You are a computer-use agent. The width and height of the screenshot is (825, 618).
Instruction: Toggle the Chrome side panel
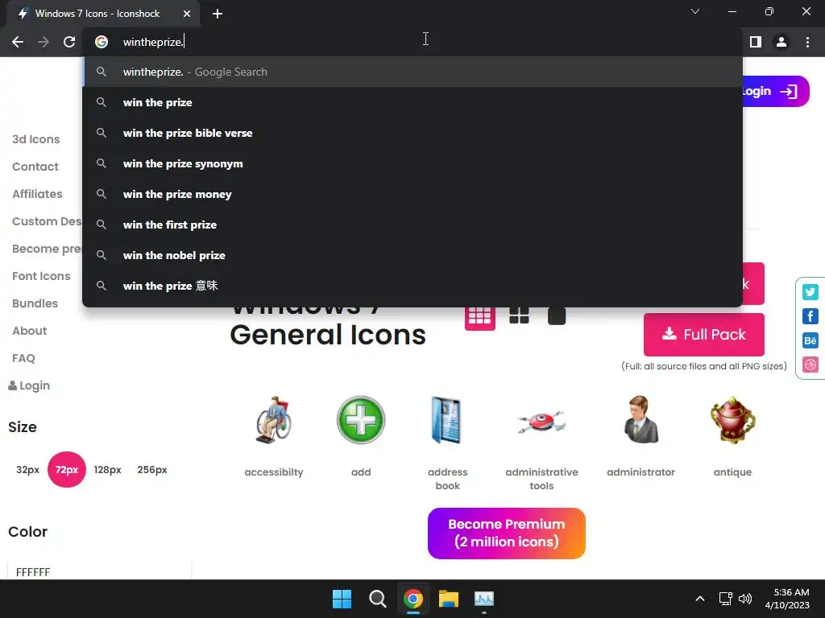click(756, 42)
